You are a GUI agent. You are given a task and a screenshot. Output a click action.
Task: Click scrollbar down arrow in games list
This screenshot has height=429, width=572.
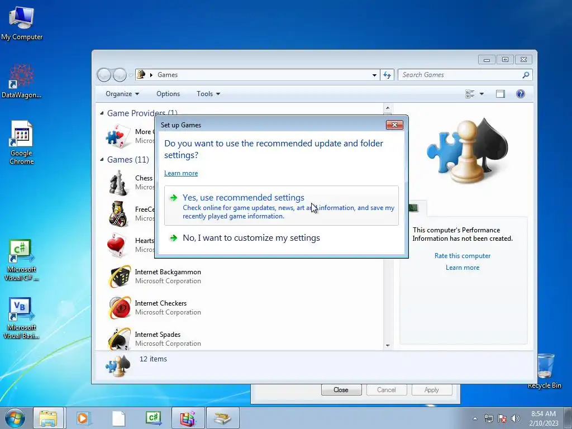[x=388, y=345]
